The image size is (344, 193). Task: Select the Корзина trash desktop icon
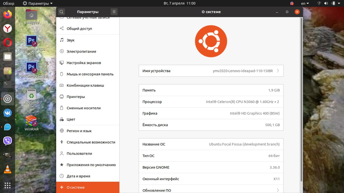(32, 96)
